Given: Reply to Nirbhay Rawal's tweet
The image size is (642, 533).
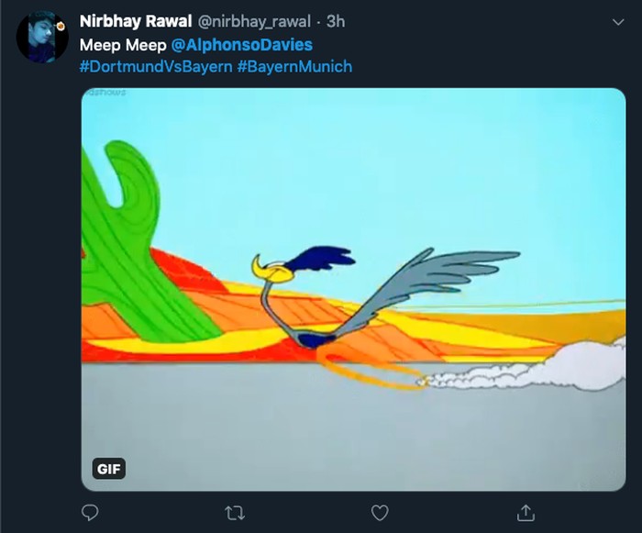Looking at the screenshot, I should (x=90, y=512).
